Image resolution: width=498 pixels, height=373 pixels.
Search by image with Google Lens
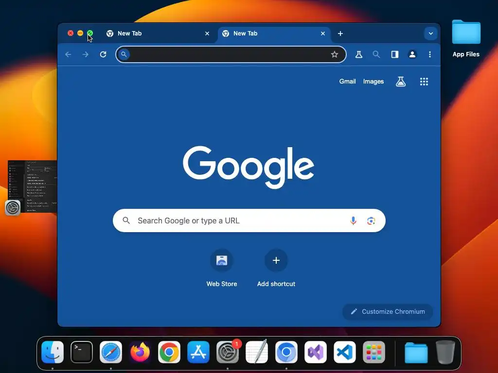tap(371, 221)
